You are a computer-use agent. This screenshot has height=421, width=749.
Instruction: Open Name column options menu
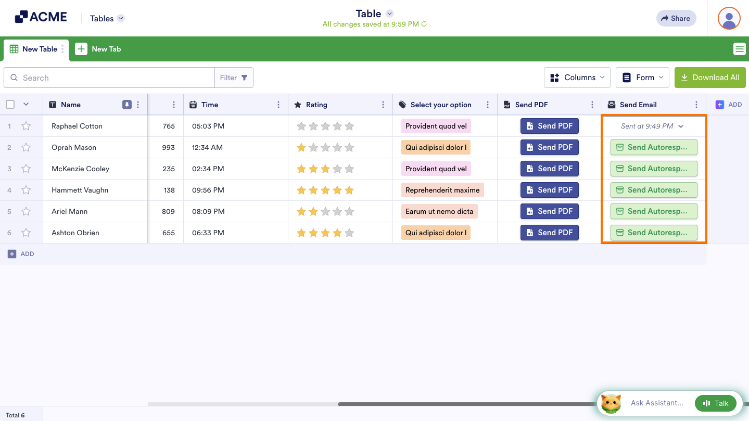pyautogui.click(x=138, y=105)
